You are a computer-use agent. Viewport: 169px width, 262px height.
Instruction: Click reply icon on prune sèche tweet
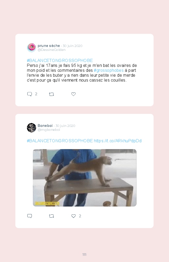tap(30, 94)
